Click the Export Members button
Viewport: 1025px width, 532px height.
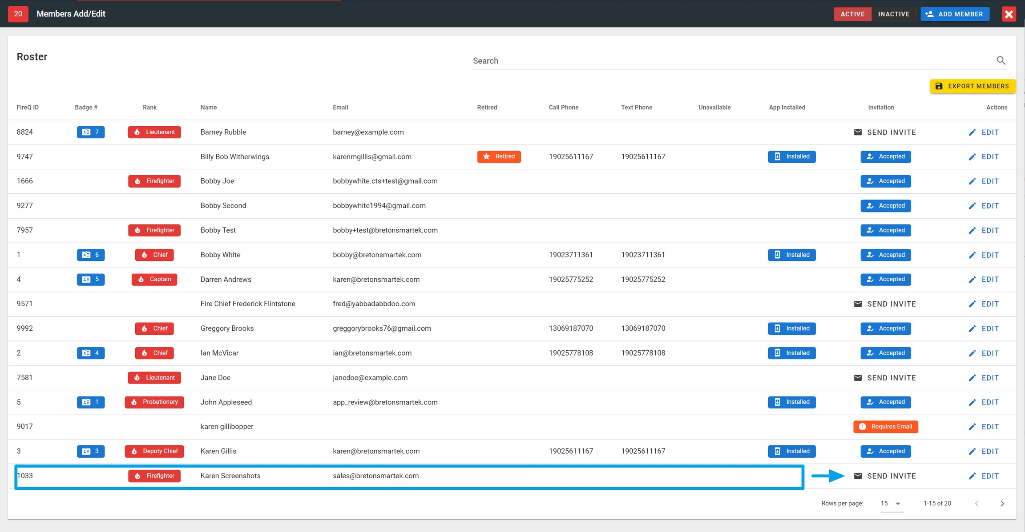[972, 86]
